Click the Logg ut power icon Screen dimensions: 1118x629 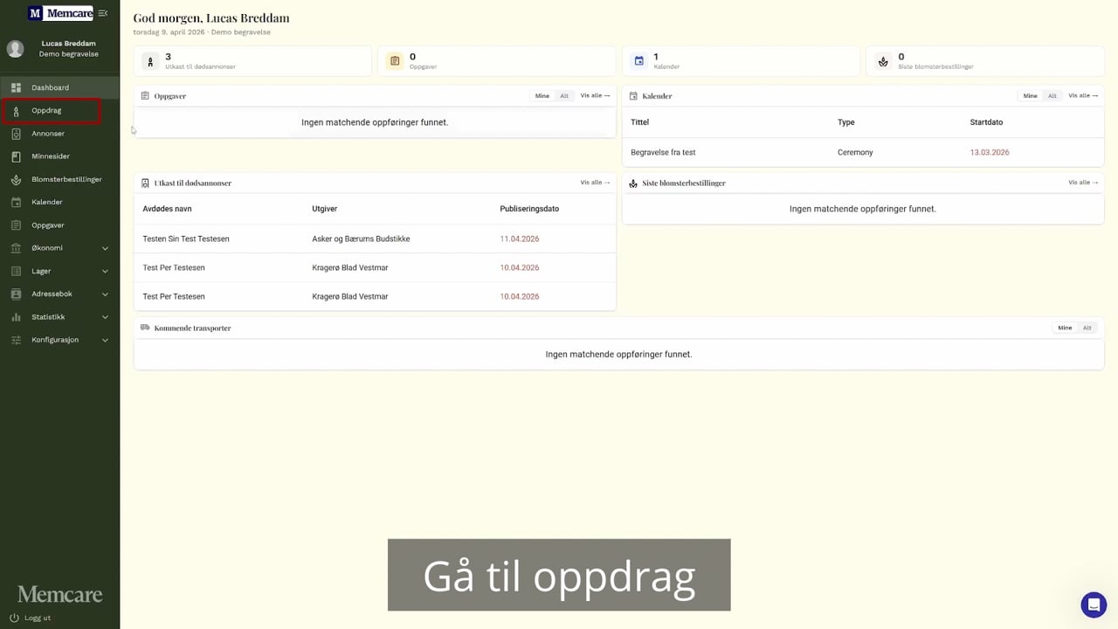pos(14,618)
